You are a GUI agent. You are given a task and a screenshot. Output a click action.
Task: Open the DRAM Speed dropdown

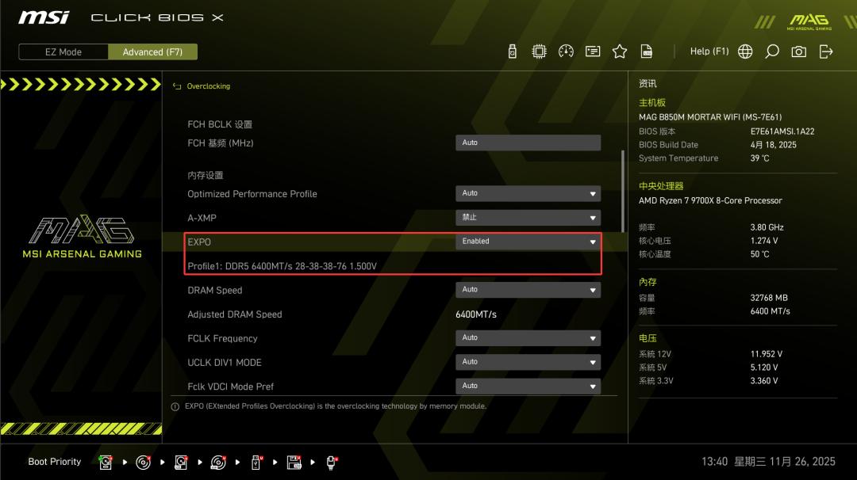tap(528, 290)
